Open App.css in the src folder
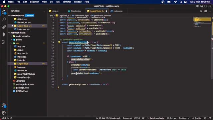 pyautogui.click(x=21, y=47)
